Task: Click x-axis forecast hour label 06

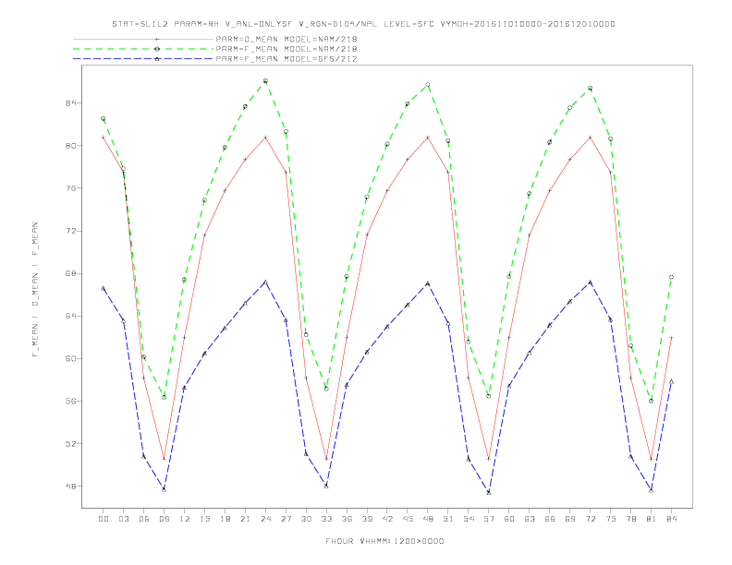Action: tap(144, 519)
